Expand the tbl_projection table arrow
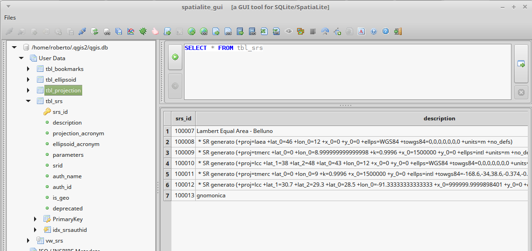Viewport: 532px width, 251px height. pos(28,91)
